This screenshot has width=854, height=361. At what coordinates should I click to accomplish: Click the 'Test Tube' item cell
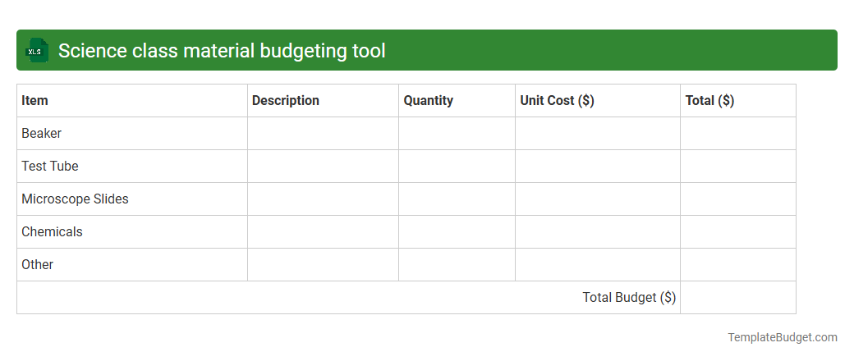[x=132, y=166]
